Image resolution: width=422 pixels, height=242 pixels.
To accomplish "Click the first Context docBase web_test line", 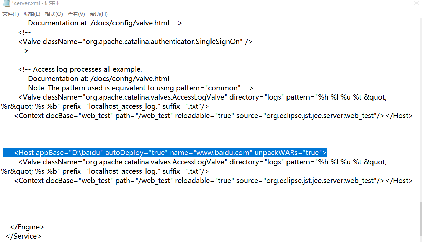I will coord(213,116).
